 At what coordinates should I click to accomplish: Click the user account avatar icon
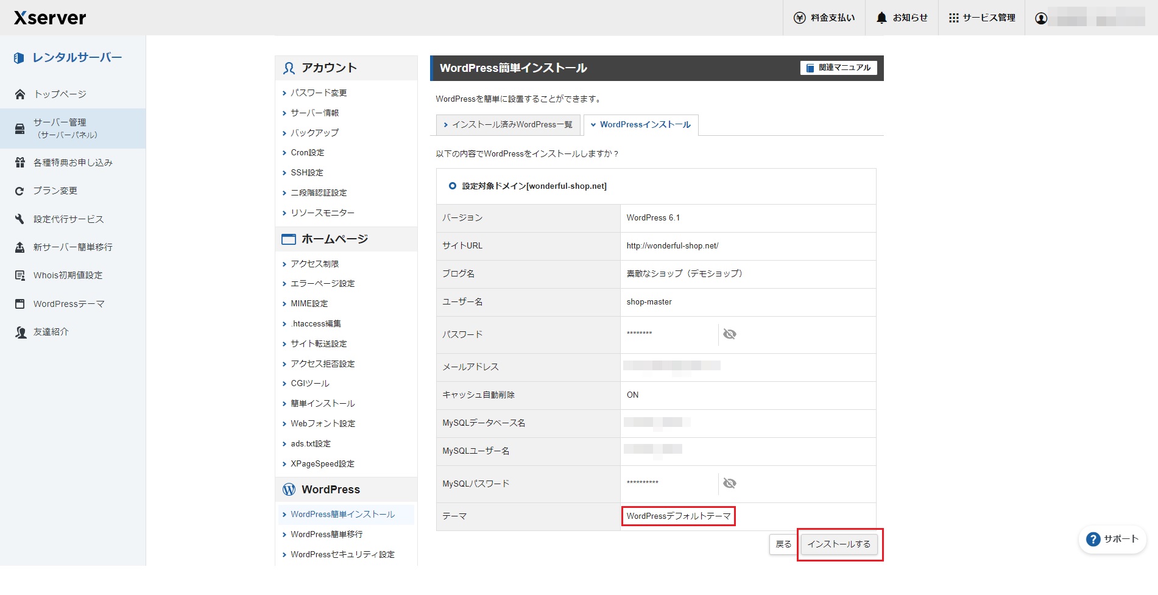pyautogui.click(x=1041, y=18)
